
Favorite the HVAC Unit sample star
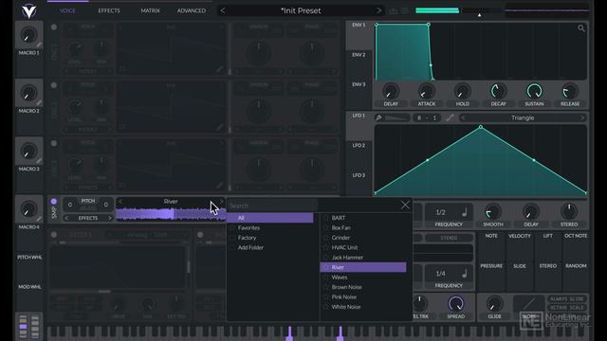(x=325, y=248)
